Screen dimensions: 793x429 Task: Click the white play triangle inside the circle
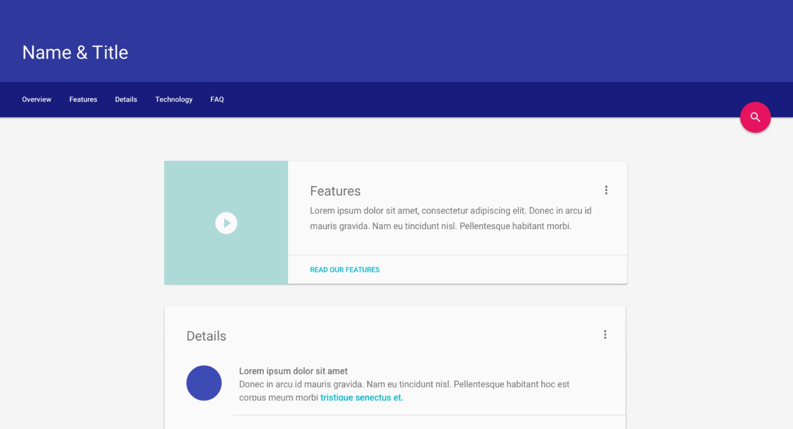(227, 223)
